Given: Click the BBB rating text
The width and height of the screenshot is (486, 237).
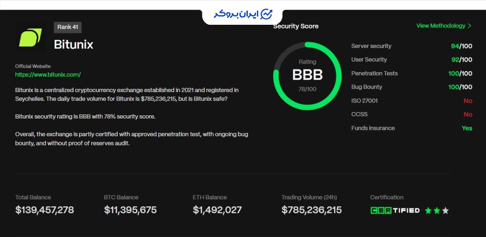Looking at the screenshot, I should [x=307, y=75].
